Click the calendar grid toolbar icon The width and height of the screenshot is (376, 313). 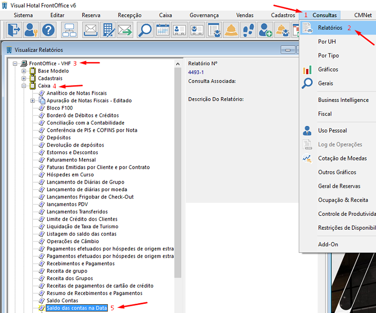click(x=163, y=30)
